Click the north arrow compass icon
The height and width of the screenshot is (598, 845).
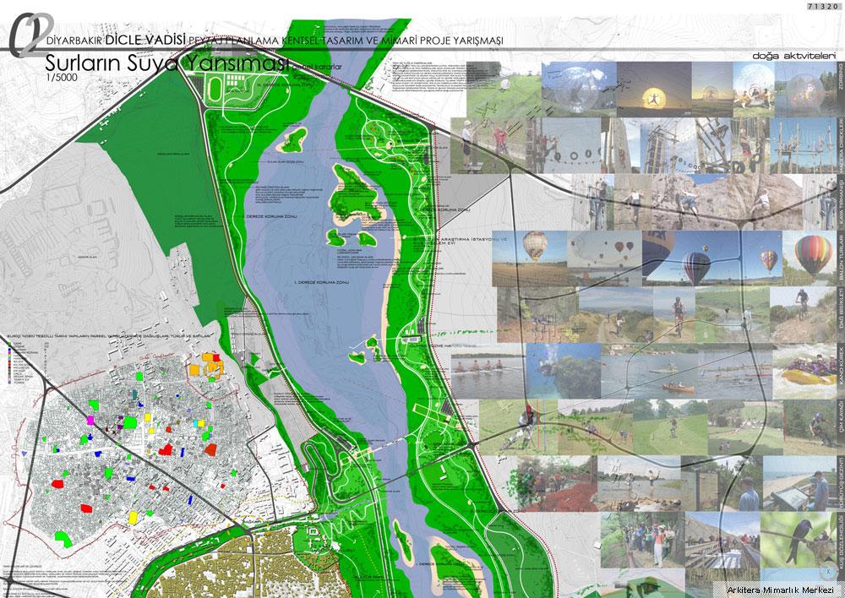point(828,571)
